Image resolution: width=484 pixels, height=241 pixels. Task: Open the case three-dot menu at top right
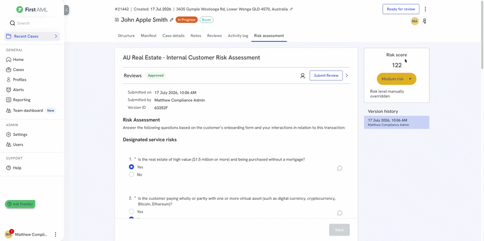point(425,9)
